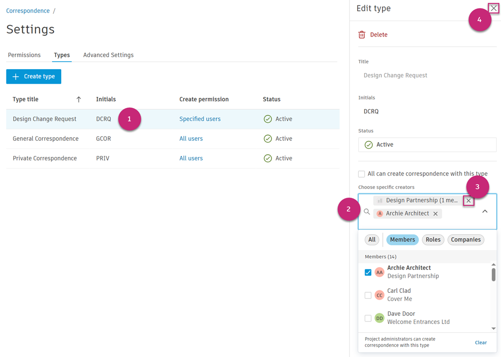Open the Status Active dropdown field

tap(427, 144)
